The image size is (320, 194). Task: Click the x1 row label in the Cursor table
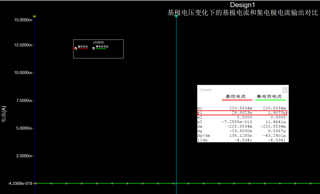200,108
